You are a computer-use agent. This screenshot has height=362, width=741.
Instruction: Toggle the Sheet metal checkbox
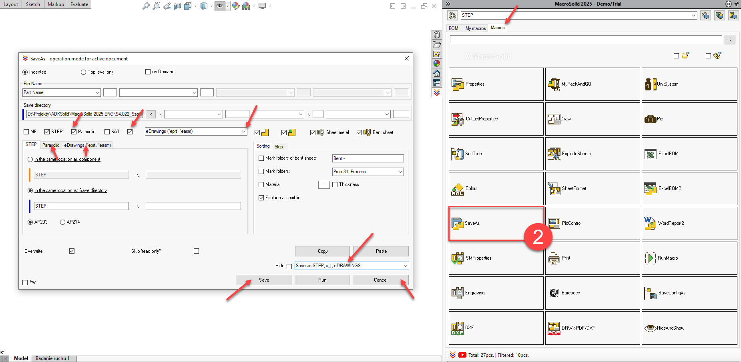(x=313, y=132)
